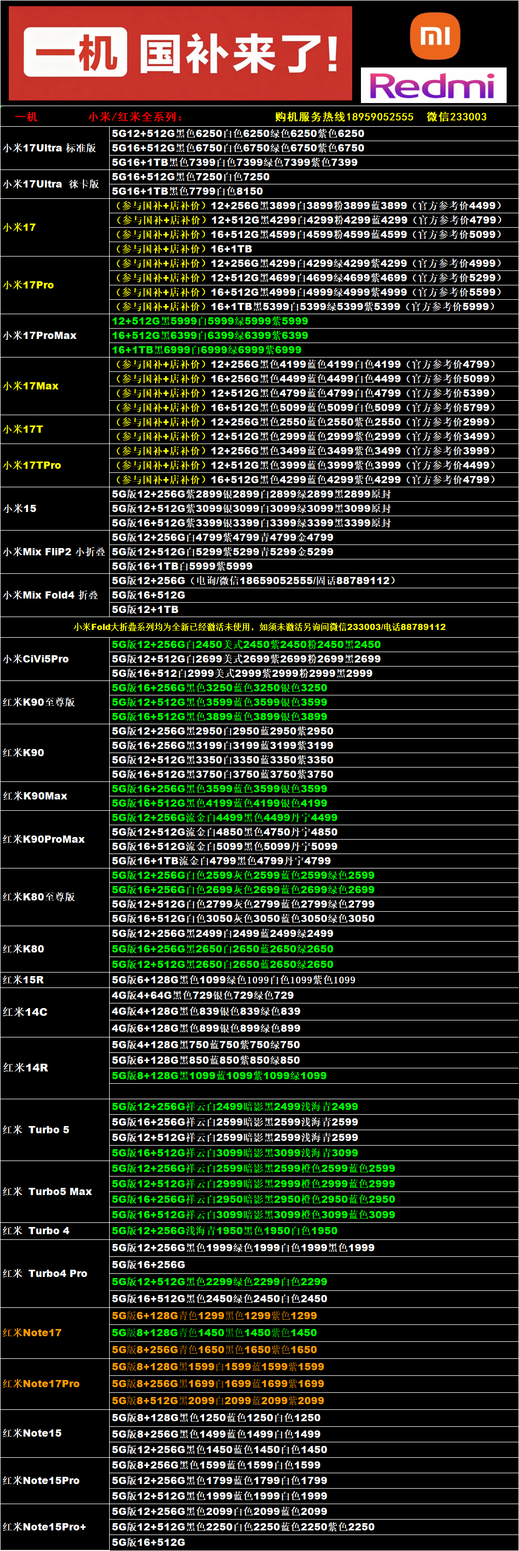Click the purple Redmi logo
This screenshot has width=519, height=1551.
(433, 86)
